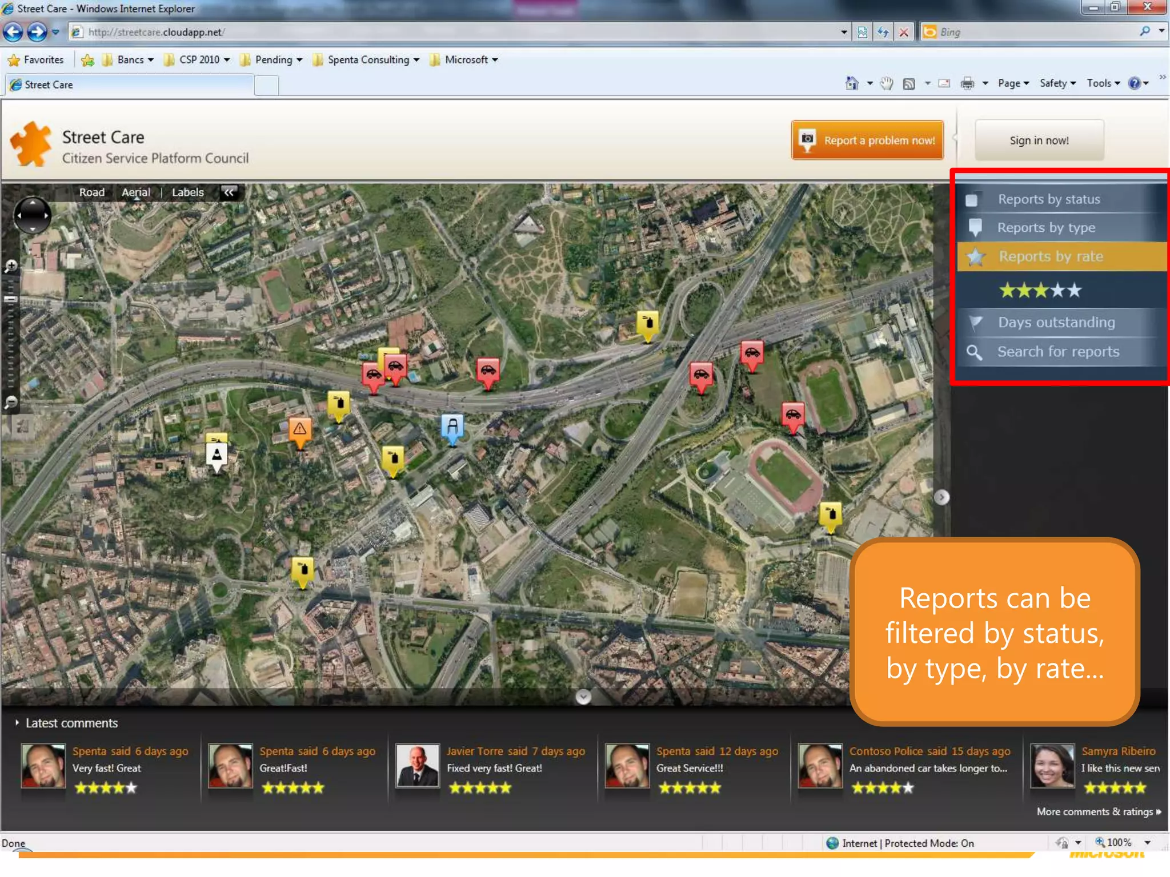Click the Compatibility View icon in address bar
This screenshot has height=877, width=1170.
click(863, 33)
